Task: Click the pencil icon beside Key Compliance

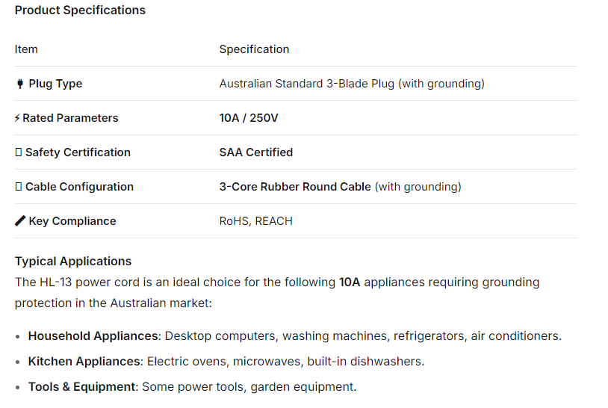Action: 20,221
